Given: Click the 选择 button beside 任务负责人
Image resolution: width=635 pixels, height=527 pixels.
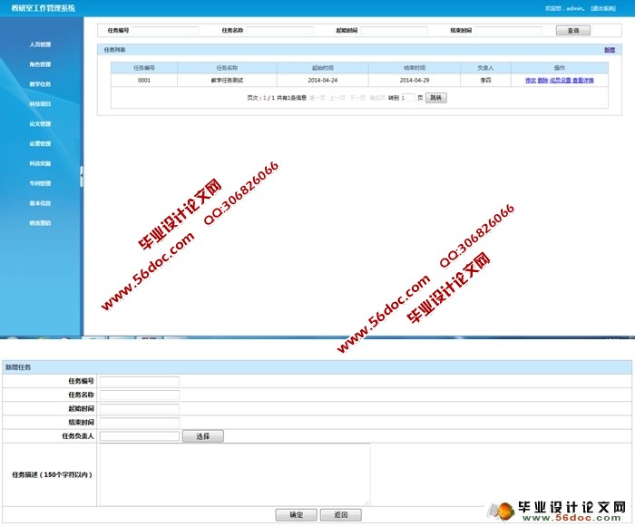Looking at the screenshot, I should 203,436.
